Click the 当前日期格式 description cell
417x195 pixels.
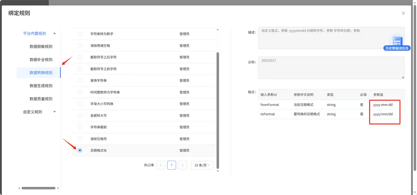coord(303,105)
